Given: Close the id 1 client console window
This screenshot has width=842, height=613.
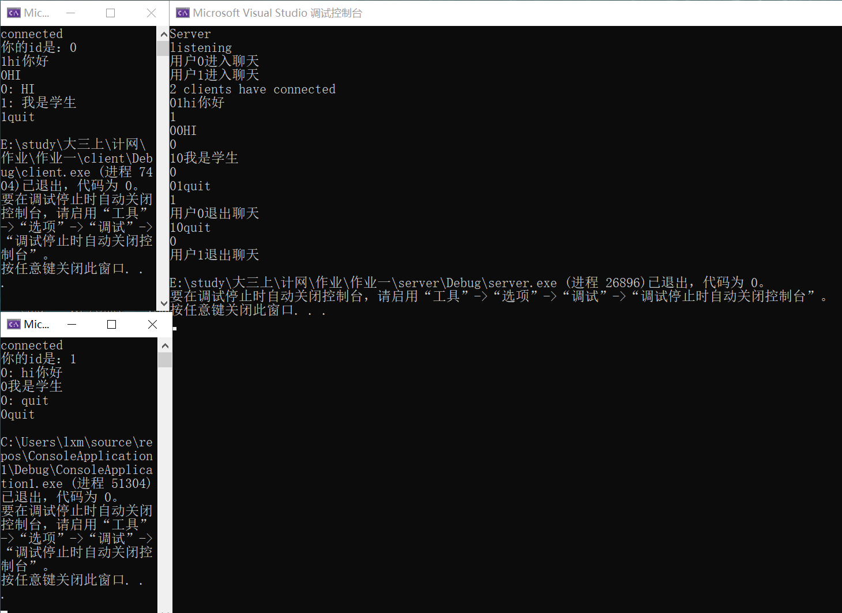Looking at the screenshot, I should pyautogui.click(x=152, y=324).
